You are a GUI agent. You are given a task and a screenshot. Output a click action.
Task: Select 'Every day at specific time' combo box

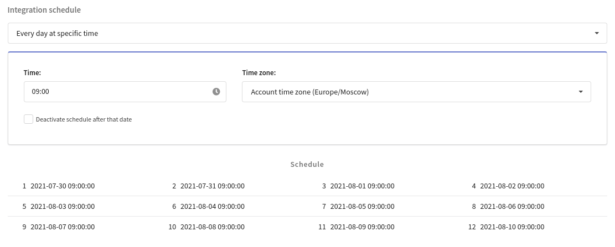click(x=307, y=33)
